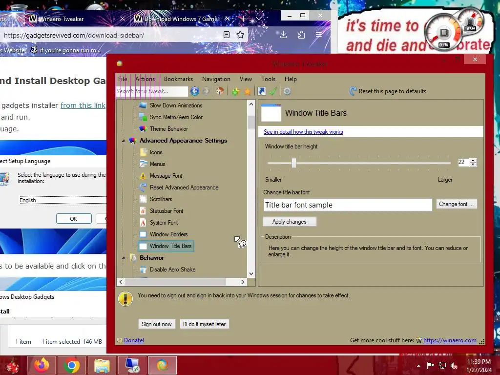
Task: Click the Message Font warning icon
Action: click(x=143, y=176)
